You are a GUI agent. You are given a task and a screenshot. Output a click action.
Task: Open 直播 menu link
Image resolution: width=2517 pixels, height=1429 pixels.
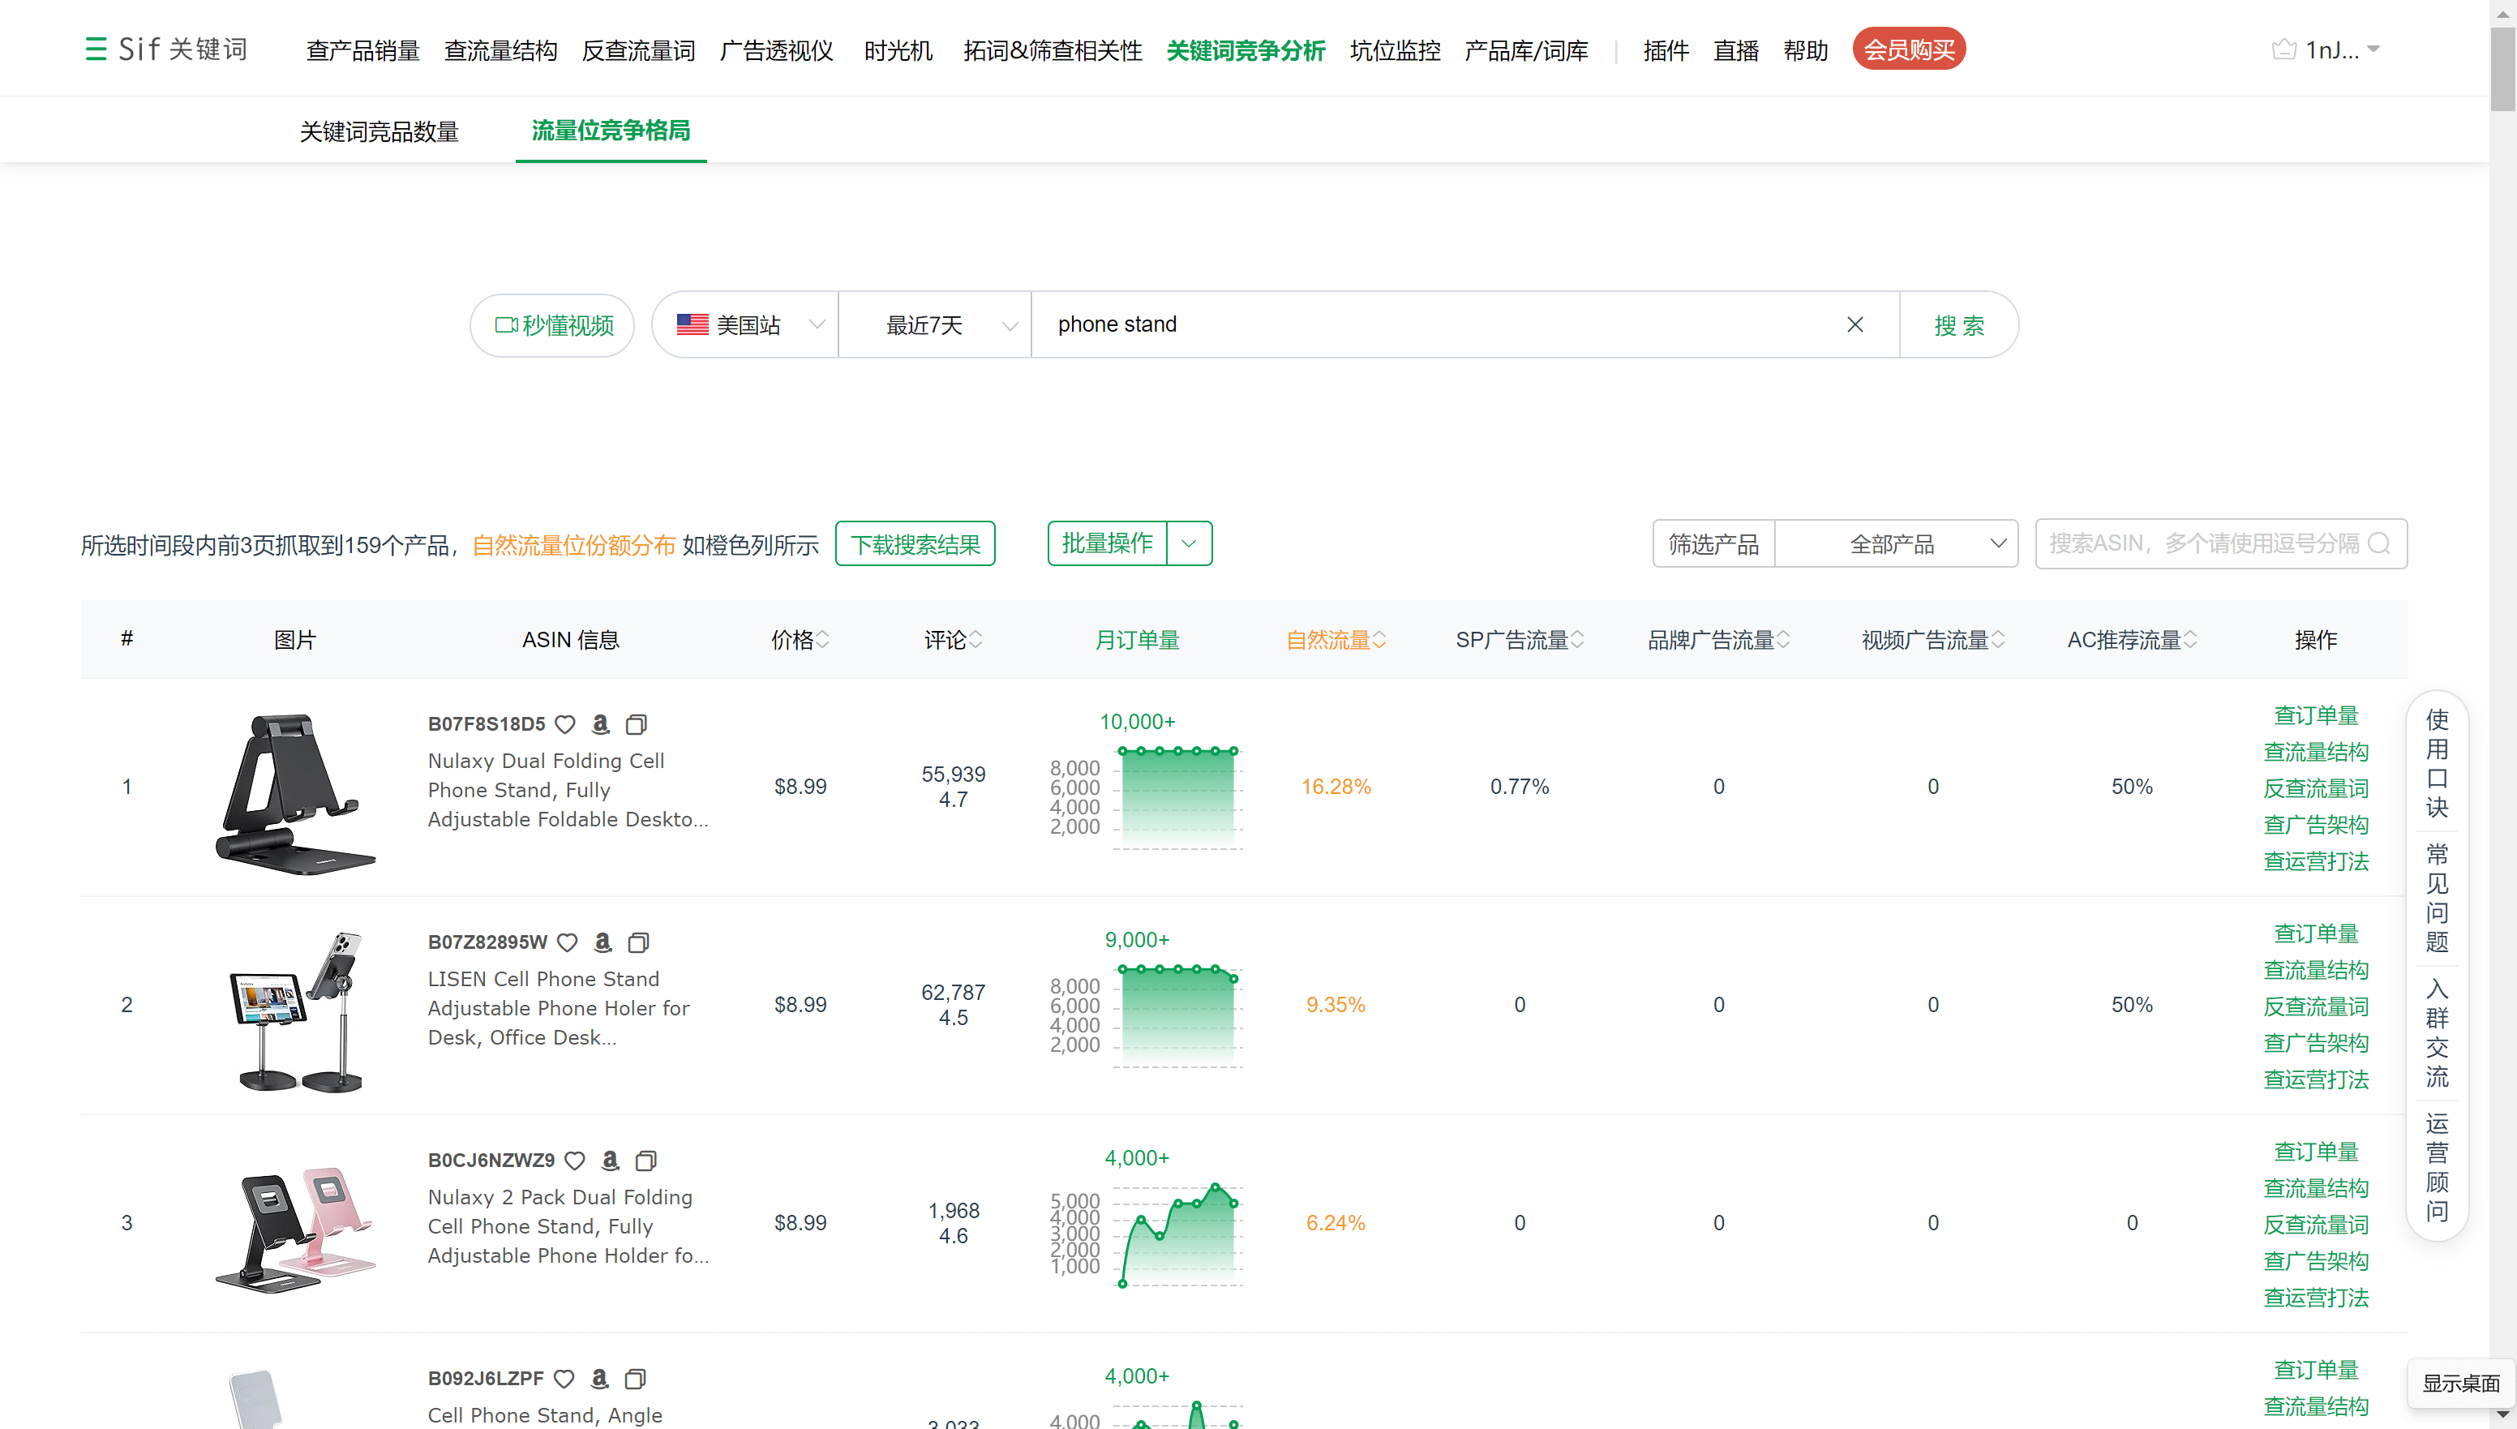1735,50
